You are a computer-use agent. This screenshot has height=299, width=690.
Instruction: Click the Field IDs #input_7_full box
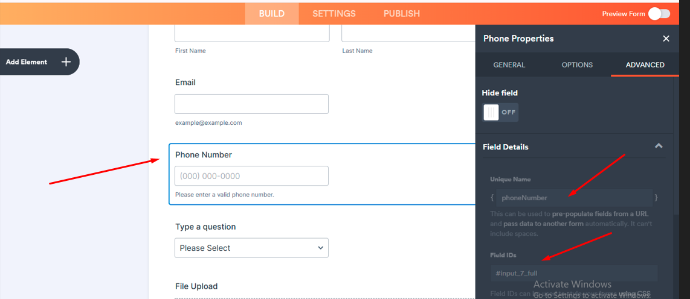pos(574,273)
